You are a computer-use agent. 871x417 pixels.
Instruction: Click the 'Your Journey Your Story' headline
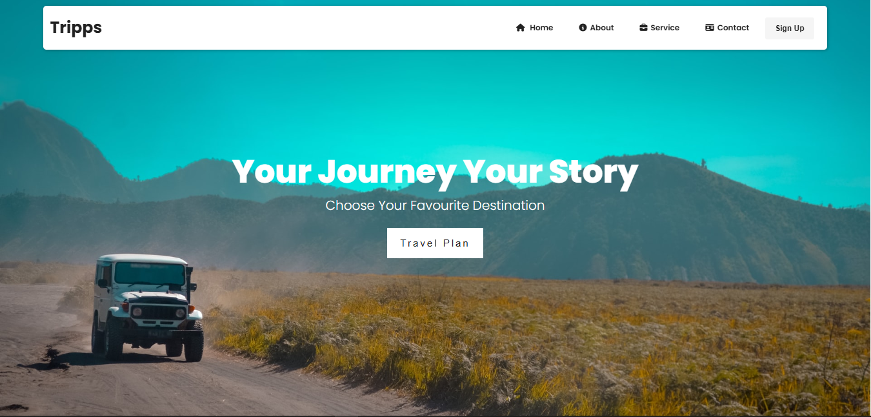tap(435, 172)
